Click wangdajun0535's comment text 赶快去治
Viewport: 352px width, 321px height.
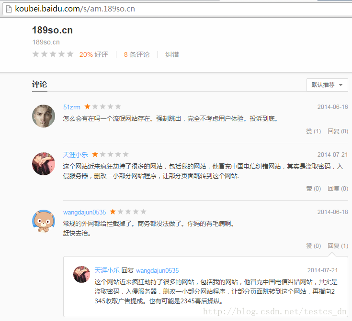77,233
